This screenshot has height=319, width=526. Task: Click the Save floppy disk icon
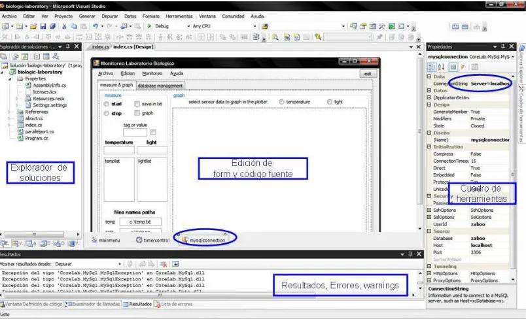point(43,26)
